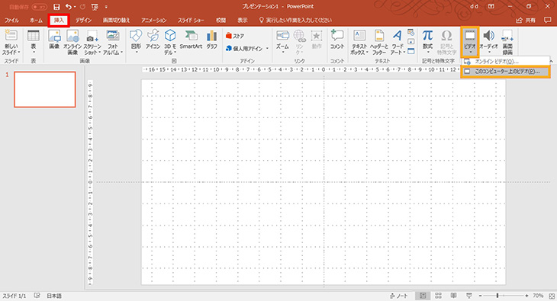Screen dimensions: 557x301
Task: Open the ワードアート (WordArt) gallery
Action: 398,42
